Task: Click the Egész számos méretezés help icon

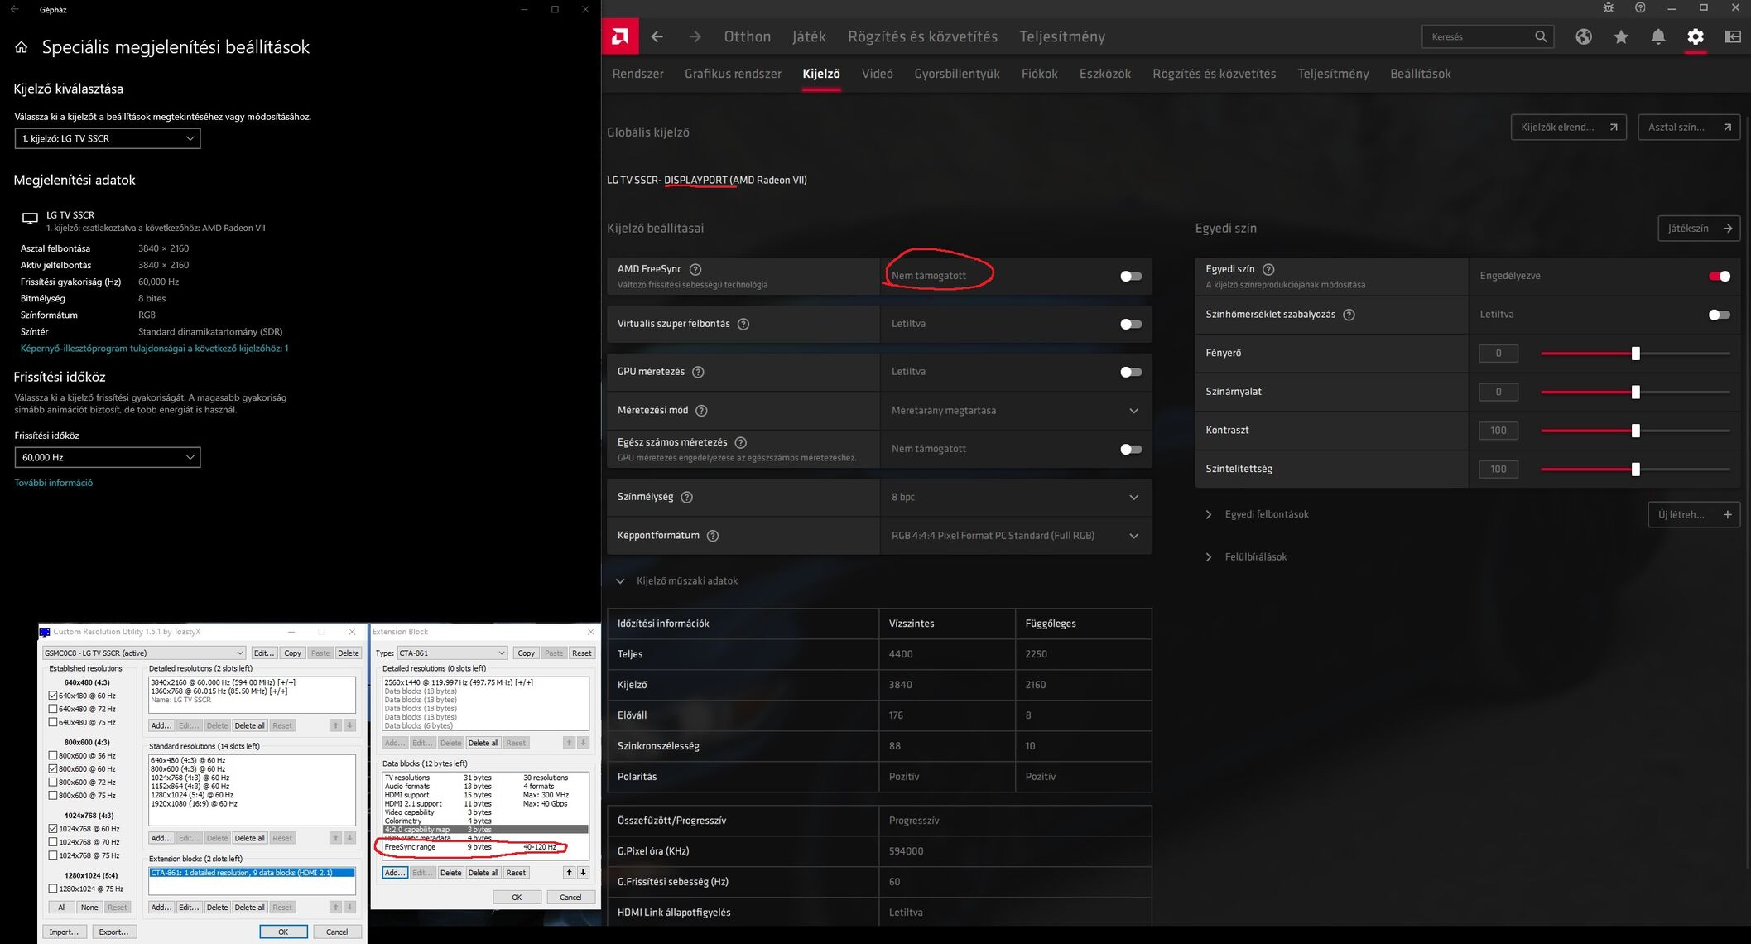Action: coord(740,442)
